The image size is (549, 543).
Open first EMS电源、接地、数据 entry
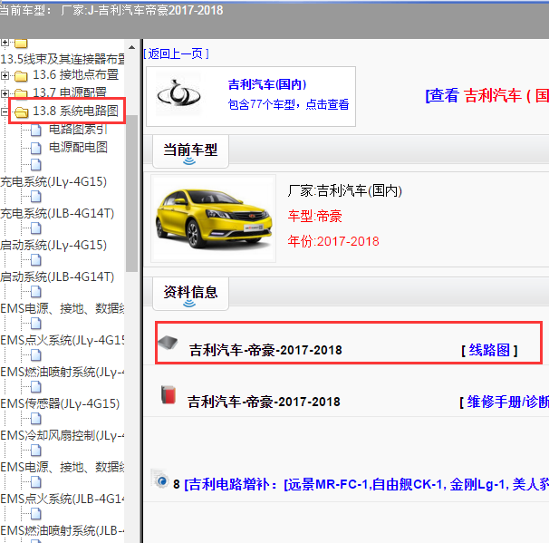pyautogui.click(x=63, y=308)
